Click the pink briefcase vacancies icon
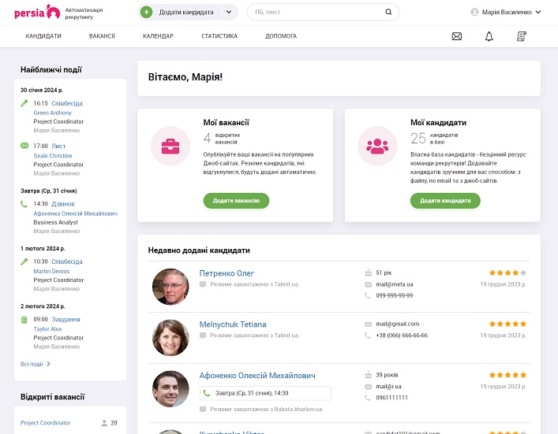The image size is (558, 434). tap(170, 146)
